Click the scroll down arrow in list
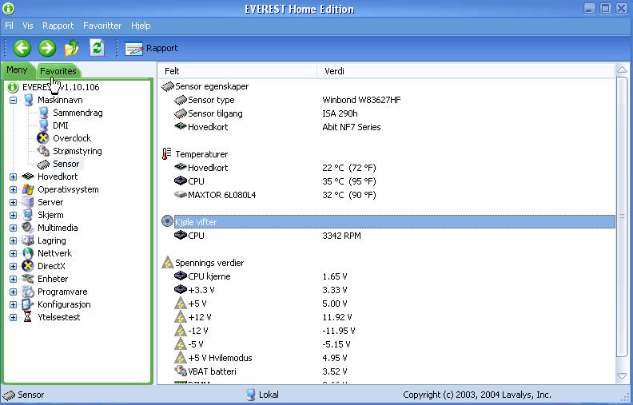Image resolution: width=633 pixels, height=405 pixels. click(622, 376)
